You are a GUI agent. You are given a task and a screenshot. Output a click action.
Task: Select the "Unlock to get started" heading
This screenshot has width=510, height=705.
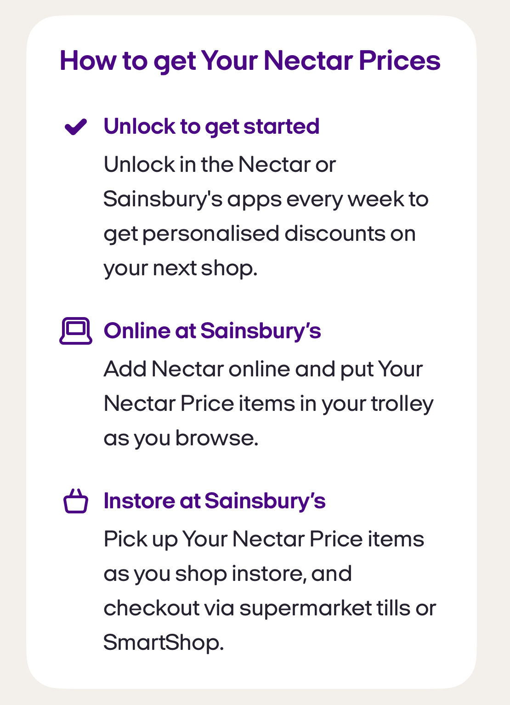pyautogui.click(x=211, y=126)
